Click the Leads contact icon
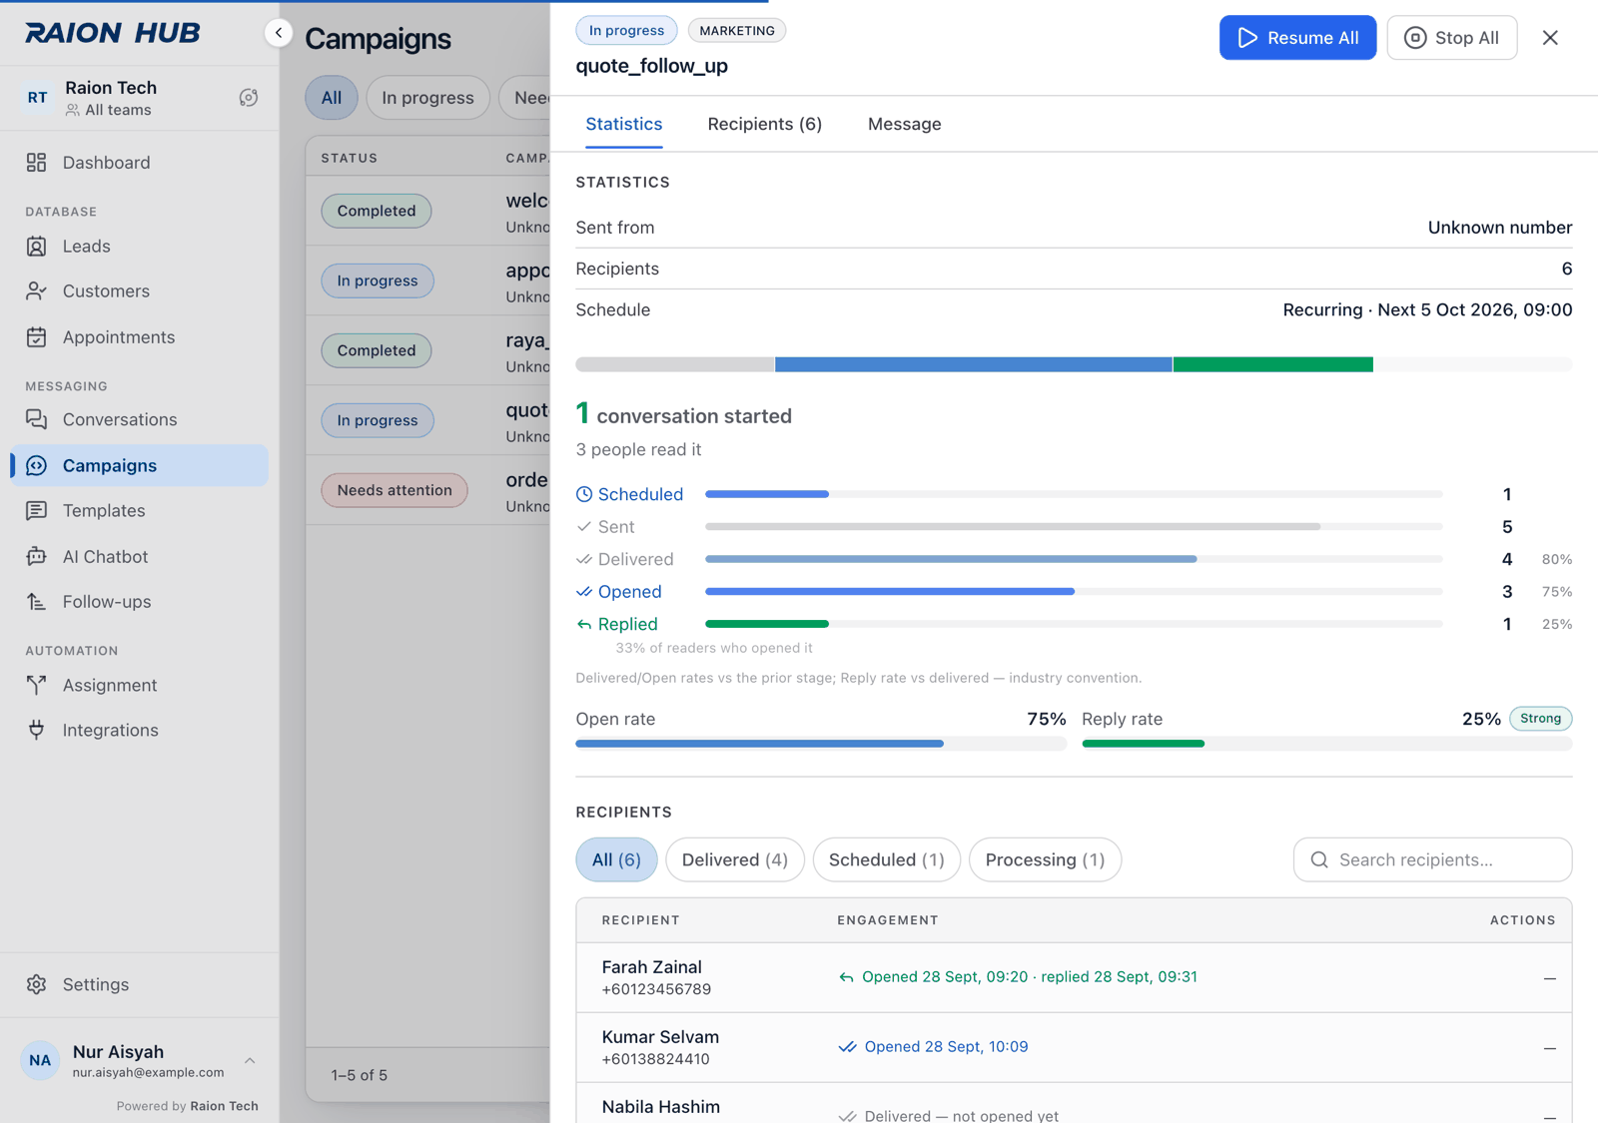The image size is (1598, 1123). [37, 247]
